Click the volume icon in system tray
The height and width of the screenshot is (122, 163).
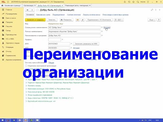tap(143, 120)
